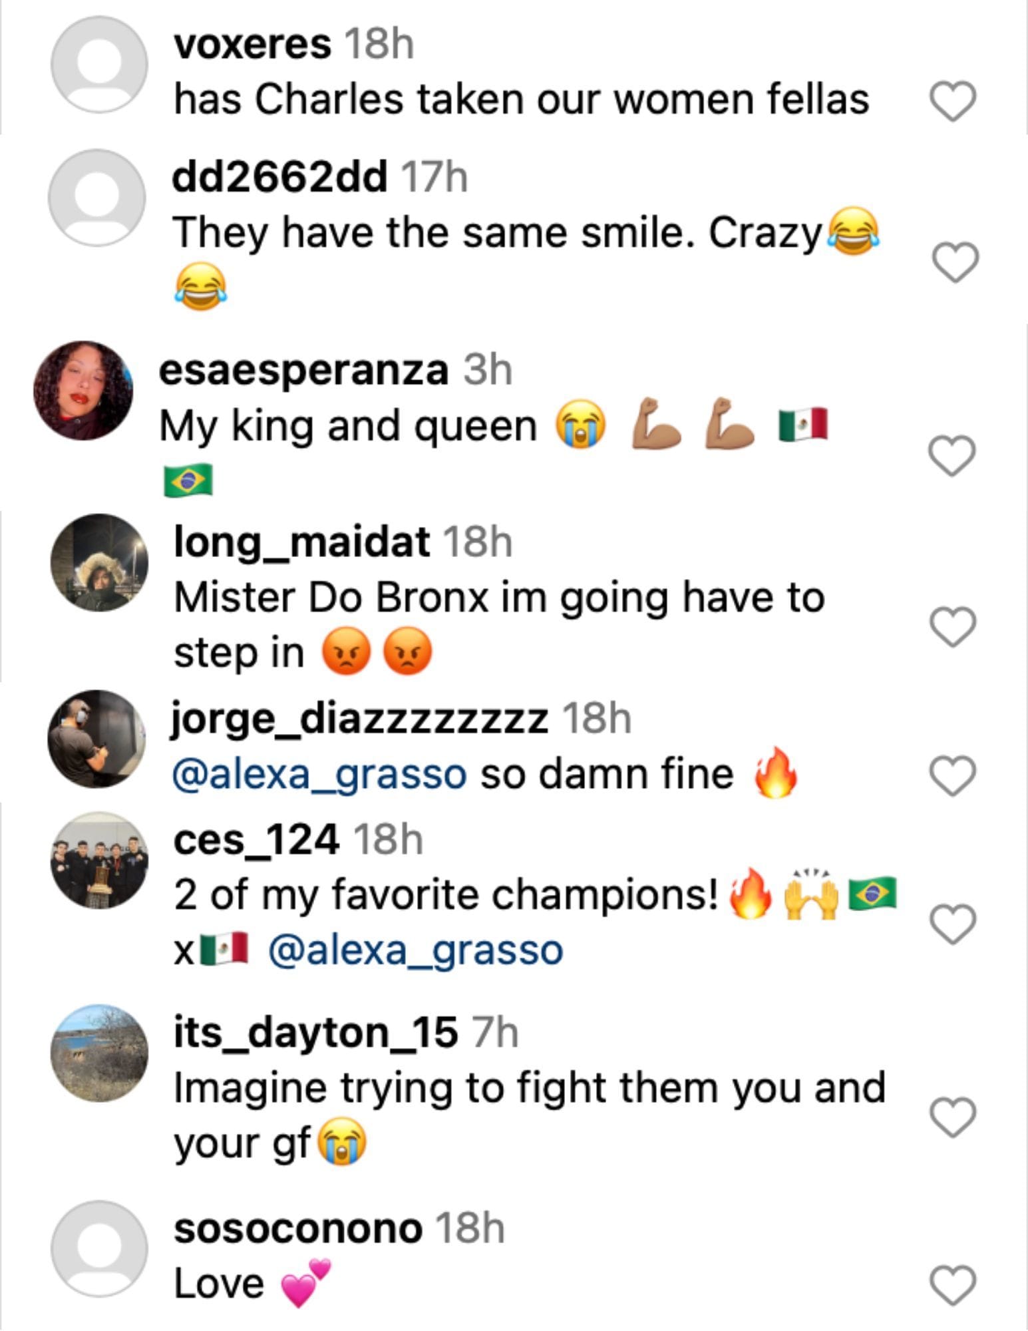Screen dimensions: 1028x1331
Task: View its_dayton_15's landscape avatar
Action: pos(99,1053)
